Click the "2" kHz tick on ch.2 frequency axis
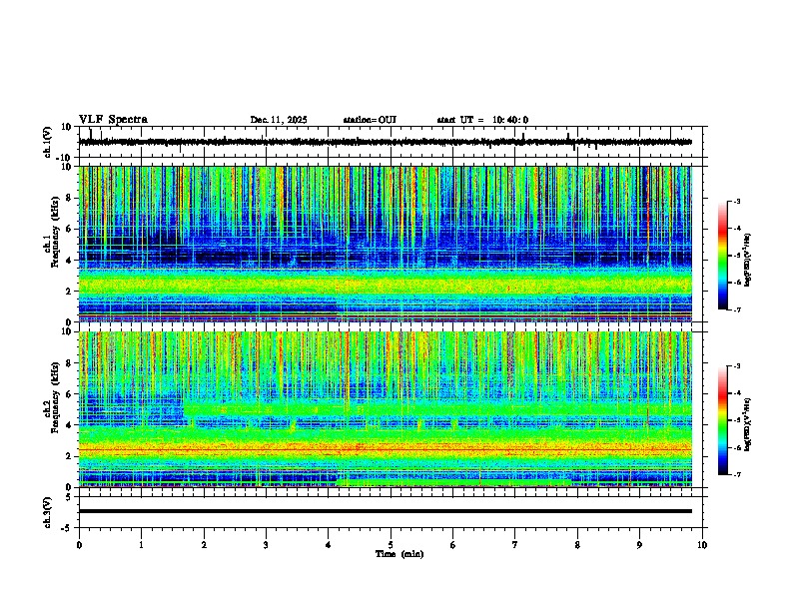The image size is (791, 611). [x=69, y=456]
